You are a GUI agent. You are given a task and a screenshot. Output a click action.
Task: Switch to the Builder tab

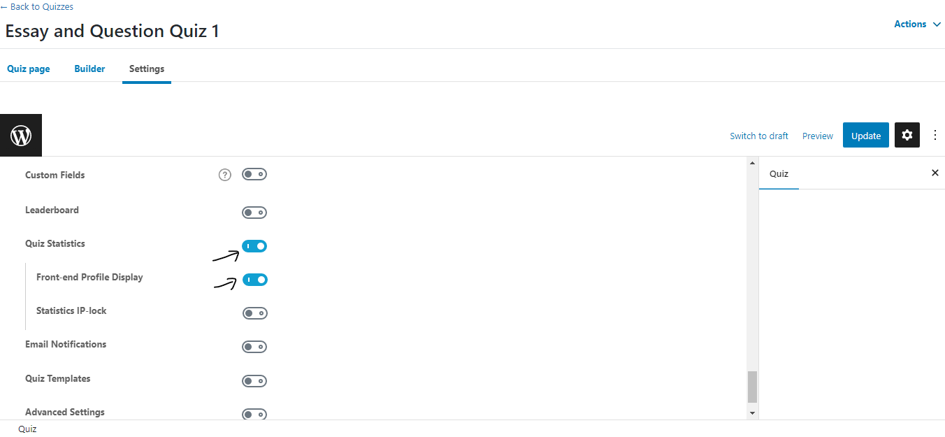coord(89,69)
